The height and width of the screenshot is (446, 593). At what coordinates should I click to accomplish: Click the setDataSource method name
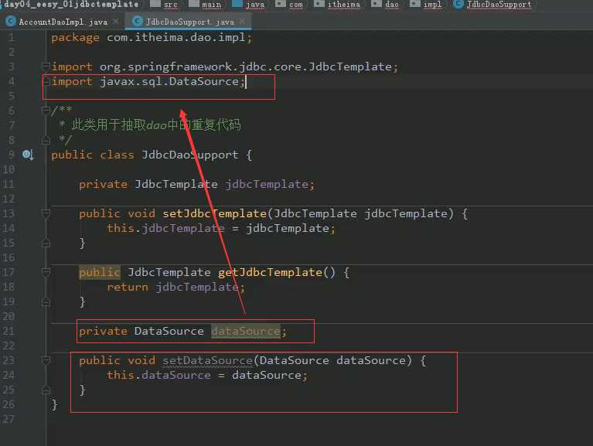[207, 360]
